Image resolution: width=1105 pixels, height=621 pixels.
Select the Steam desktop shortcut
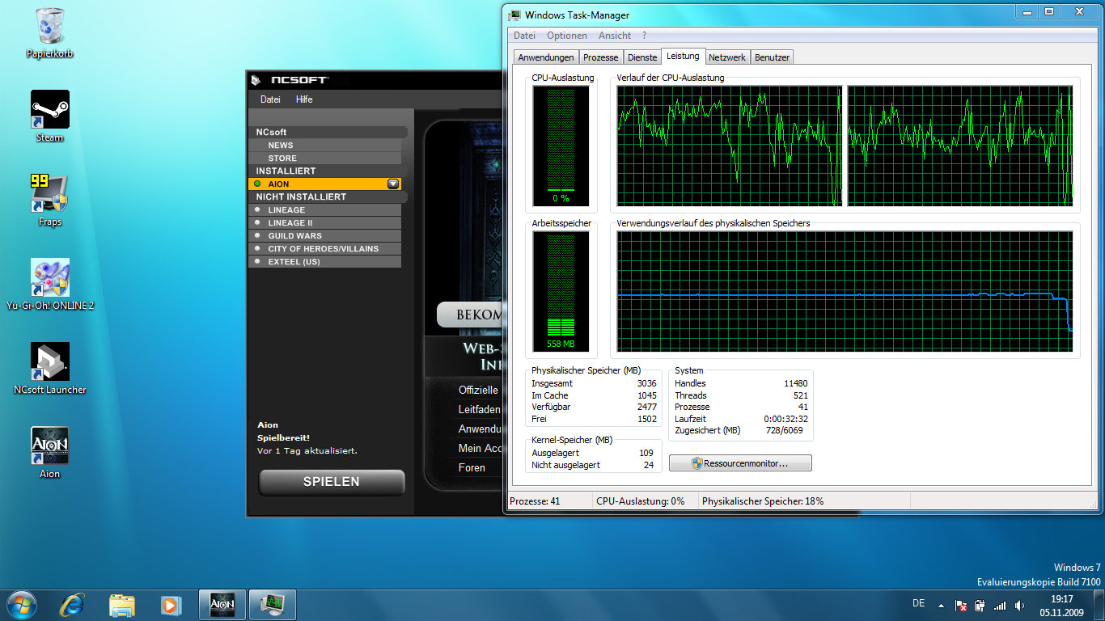pos(49,116)
